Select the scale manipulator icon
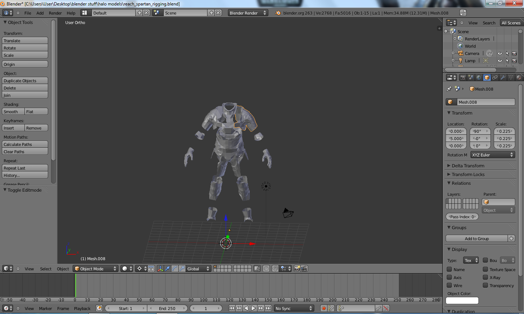Screen dimensions: 524x314 (182, 269)
